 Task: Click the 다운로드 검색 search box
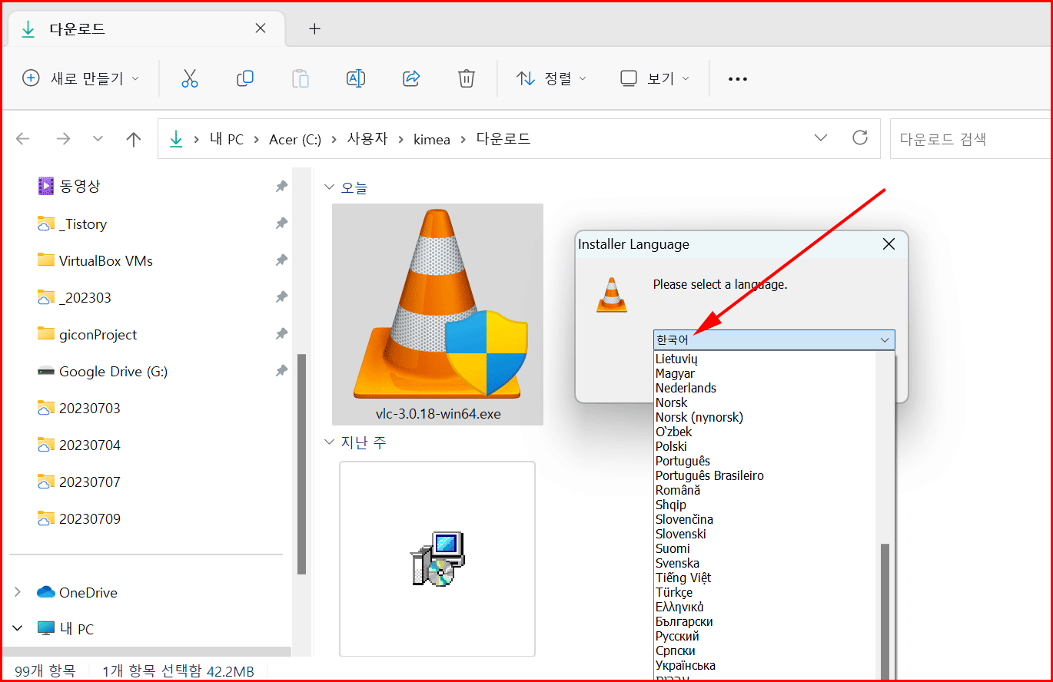click(971, 139)
